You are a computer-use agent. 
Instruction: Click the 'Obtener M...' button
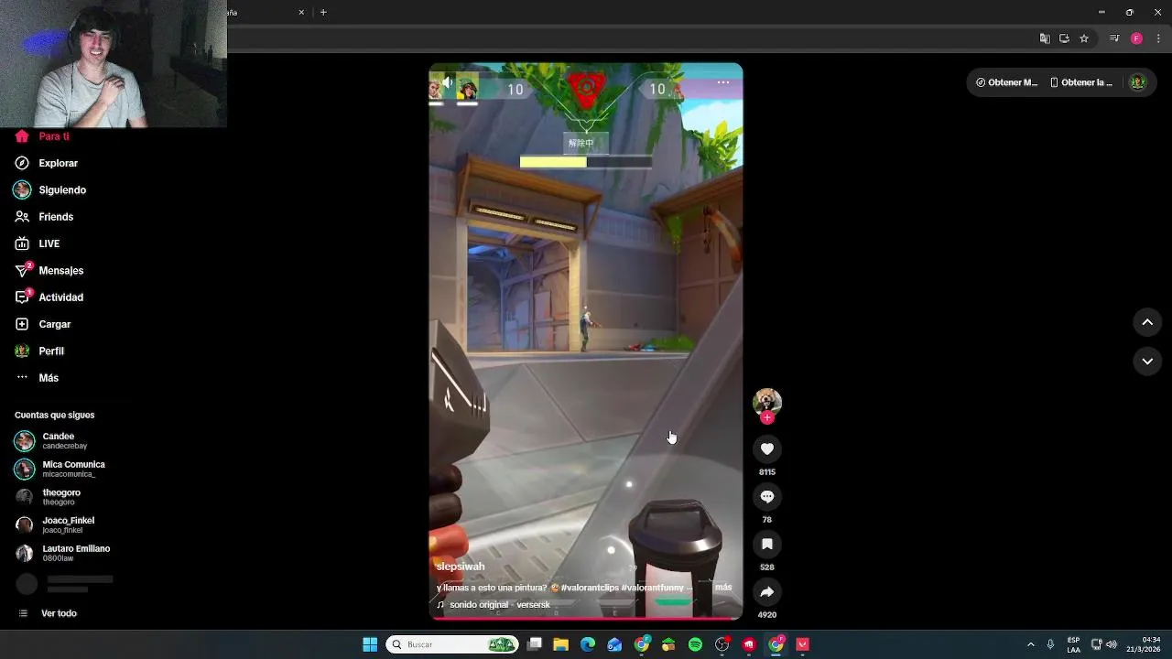1006,82
